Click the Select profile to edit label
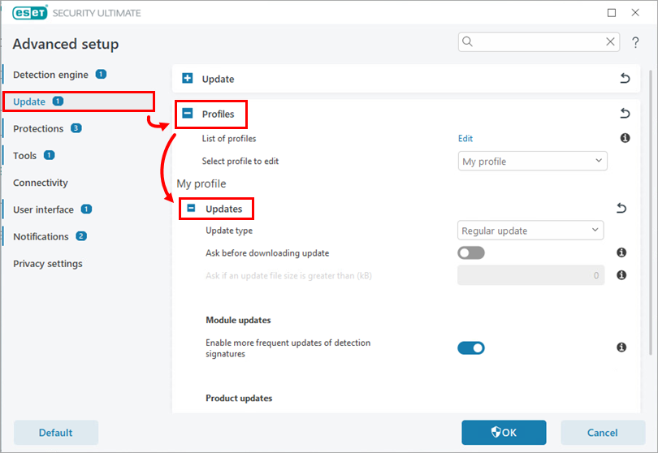The height and width of the screenshot is (453, 658). 240,161
